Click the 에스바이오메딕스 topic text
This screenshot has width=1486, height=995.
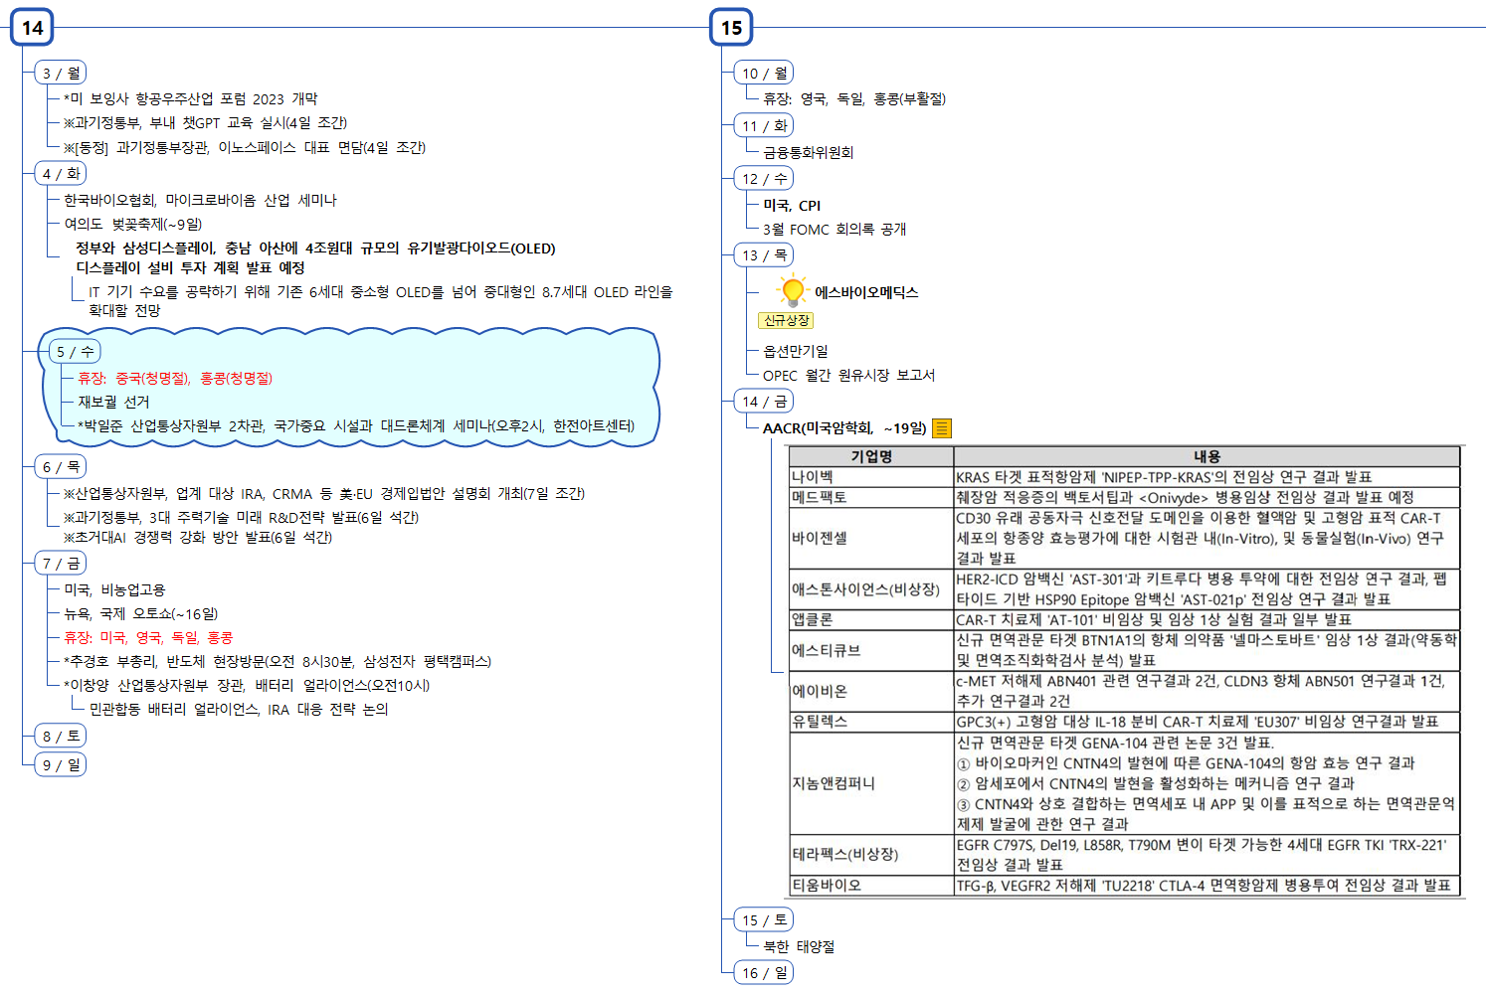866,292
